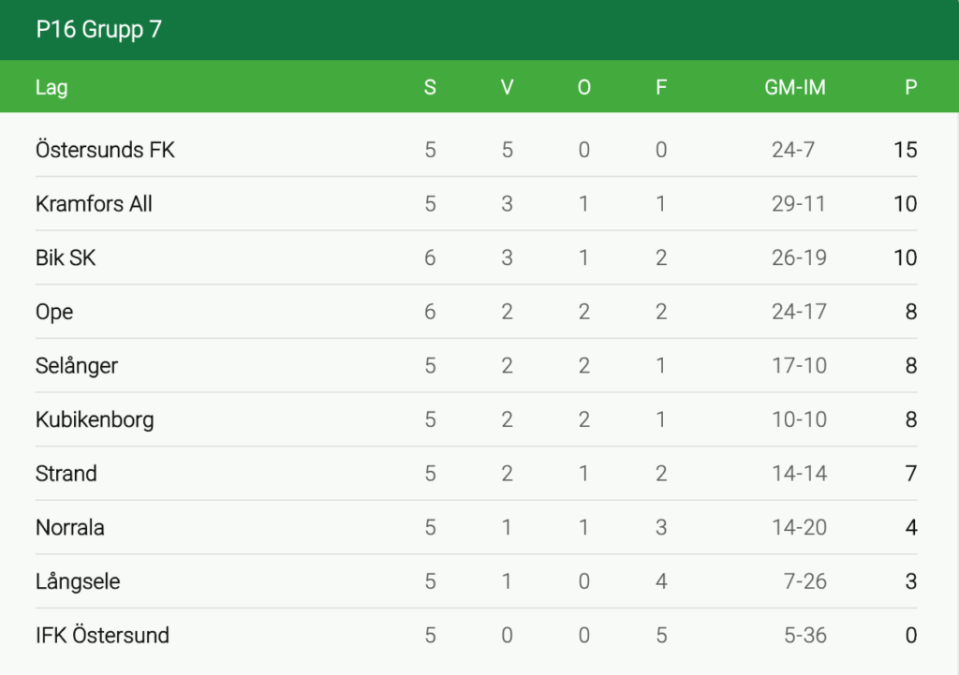
Task: Open the Östersunds FK team link
Action: [105, 150]
